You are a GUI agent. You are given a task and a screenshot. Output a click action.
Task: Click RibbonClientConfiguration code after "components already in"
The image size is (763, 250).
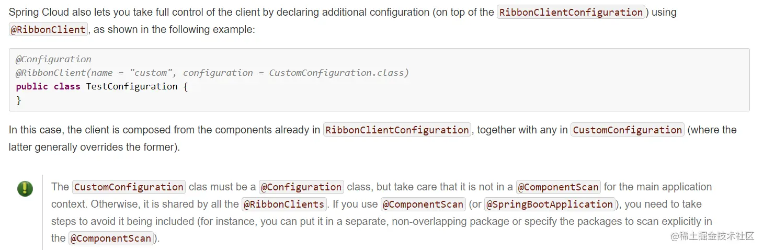(397, 130)
